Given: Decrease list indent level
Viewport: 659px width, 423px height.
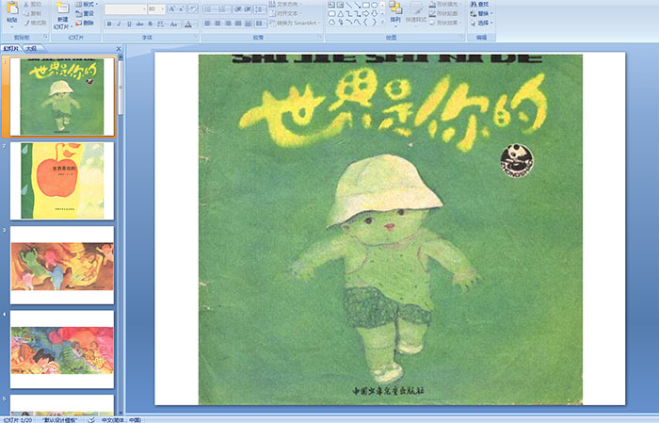Looking at the screenshot, I should (238, 8).
